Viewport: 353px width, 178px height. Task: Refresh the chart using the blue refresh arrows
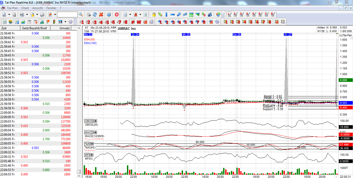pos(95,14)
